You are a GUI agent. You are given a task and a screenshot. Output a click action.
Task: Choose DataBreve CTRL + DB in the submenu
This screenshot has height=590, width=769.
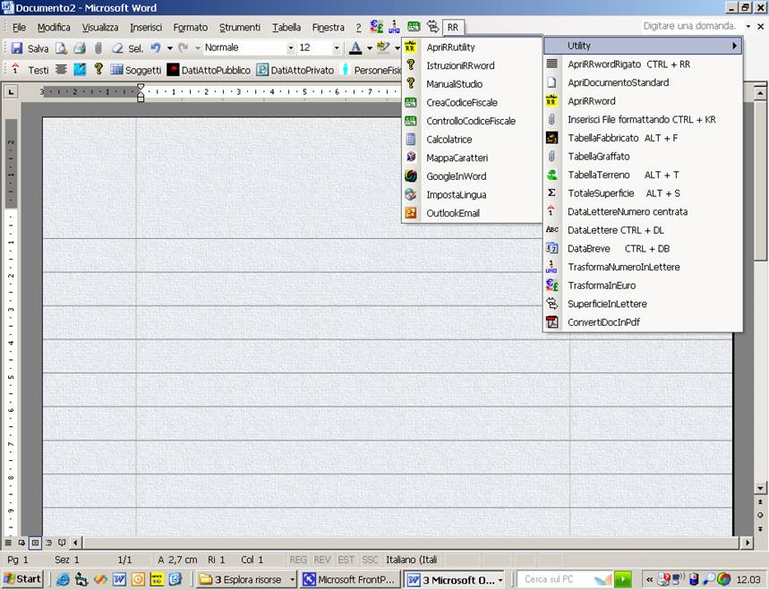pos(643,249)
